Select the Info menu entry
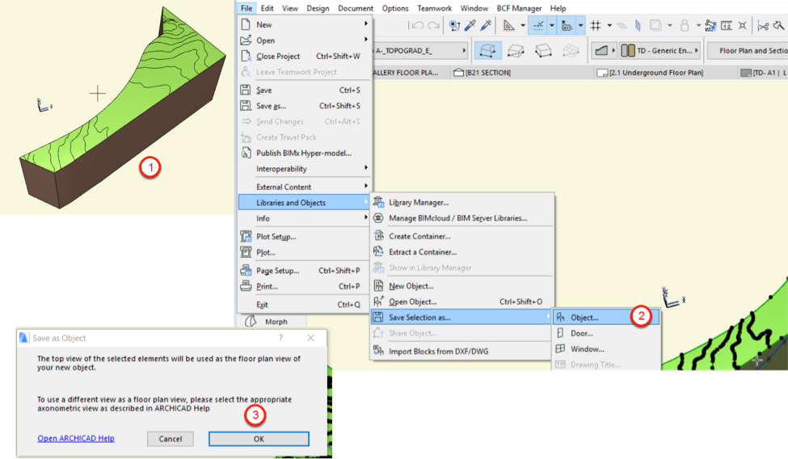Image resolution: width=788 pixels, height=459 pixels. 305,218
